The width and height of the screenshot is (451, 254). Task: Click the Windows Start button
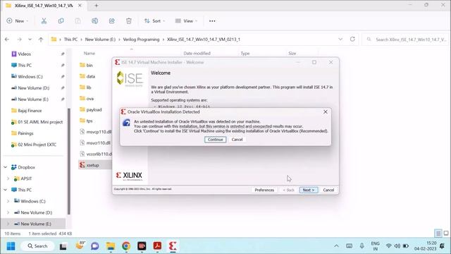click(11, 246)
